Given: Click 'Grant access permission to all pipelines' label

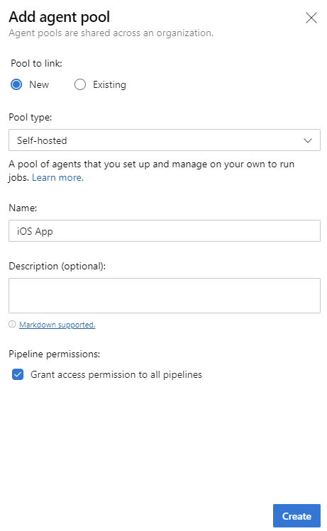Looking at the screenshot, I should coord(116,374).
